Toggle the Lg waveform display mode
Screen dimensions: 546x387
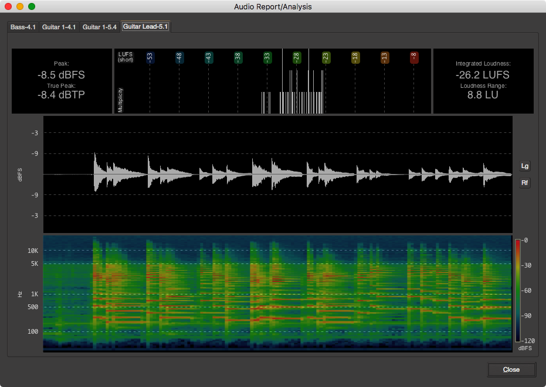pos(525,166)
